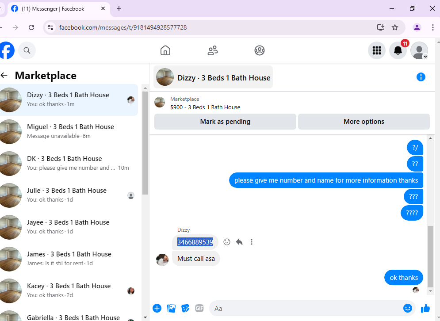Select the Dizzy conversation in the list
The image size is (440, 321).
(69, 99)
